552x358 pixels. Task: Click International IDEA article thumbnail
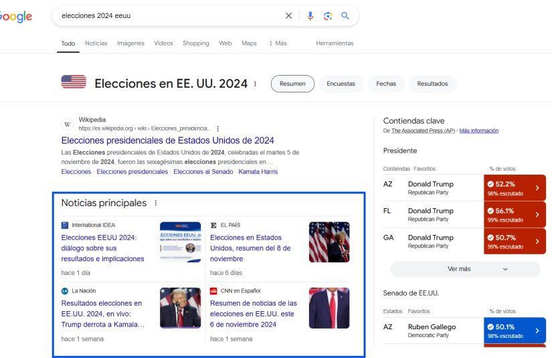pos(180,242)
